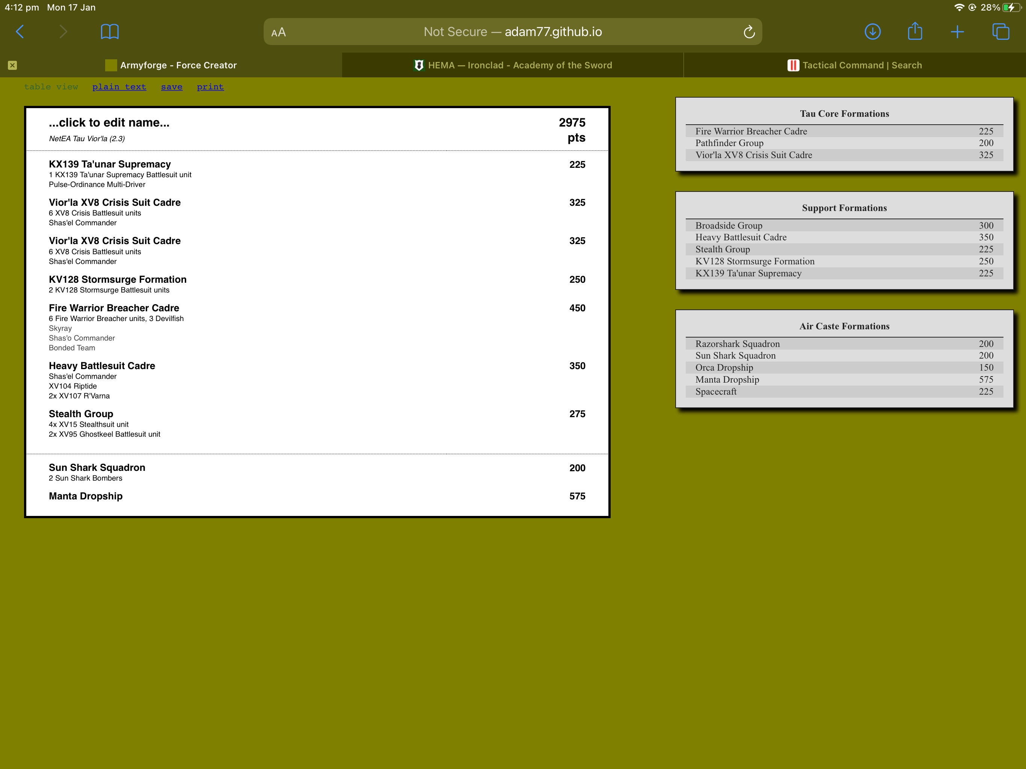Switch to Tactical Command Search tab

click(x=854, y=65)
